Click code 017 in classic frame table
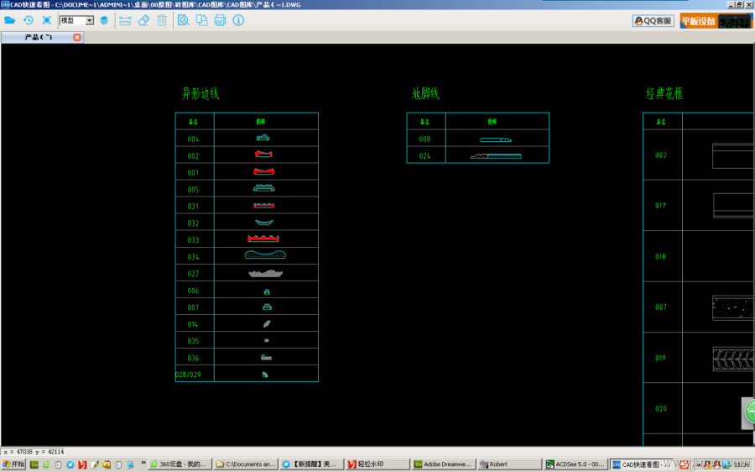The height and width of the screenshot is (472, 755). (661, 206)
